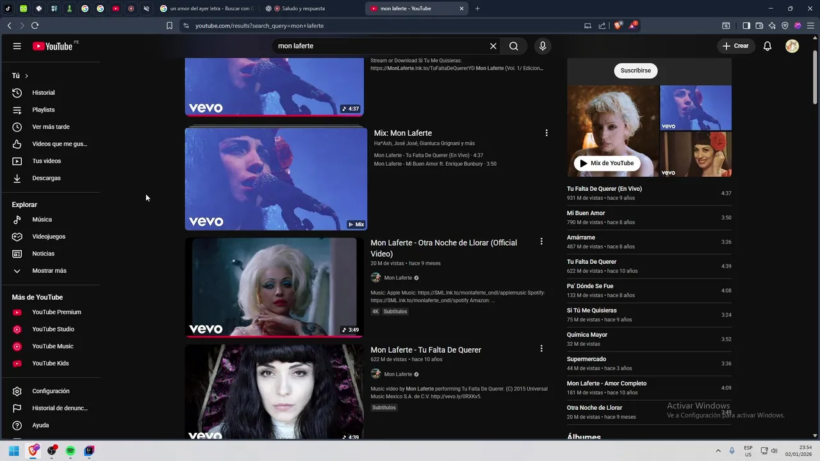Play Pa' Dónde Se Fue from list
This screenshot has width=820, height=461.
pyautogui.click(x=649, y=290)
